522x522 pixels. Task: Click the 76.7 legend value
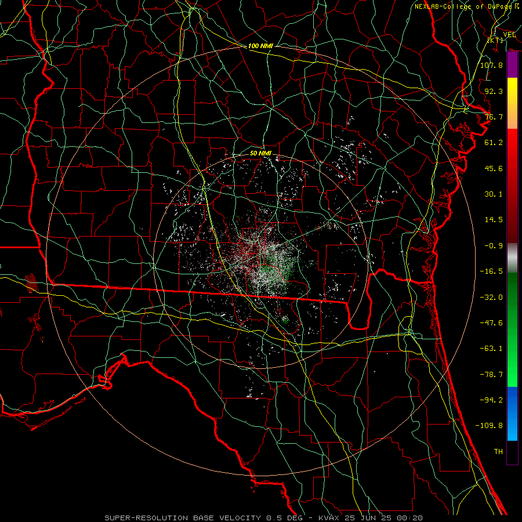point(494,117)
